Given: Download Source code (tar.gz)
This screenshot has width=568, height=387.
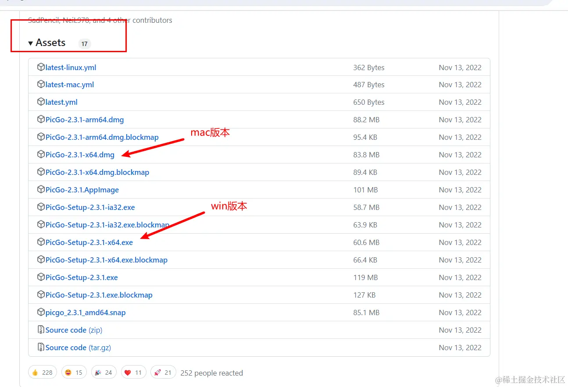Looking at the screenshot, I should (78, 348).
